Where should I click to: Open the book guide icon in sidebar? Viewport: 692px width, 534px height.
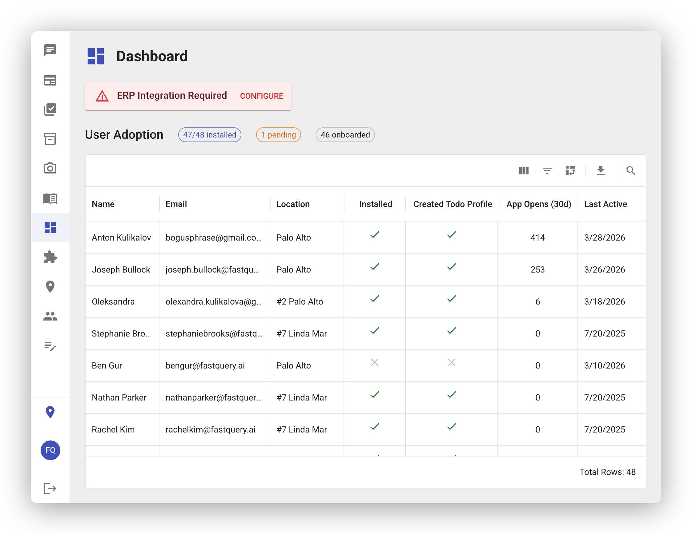[x=50, y=198]
